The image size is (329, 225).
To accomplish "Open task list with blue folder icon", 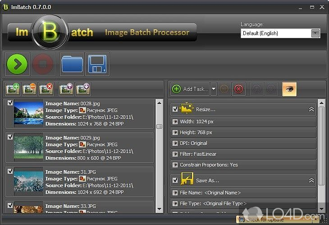I will 72,64.
